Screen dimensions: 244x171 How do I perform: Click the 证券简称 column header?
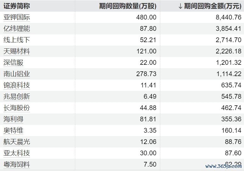pos(37,6)
